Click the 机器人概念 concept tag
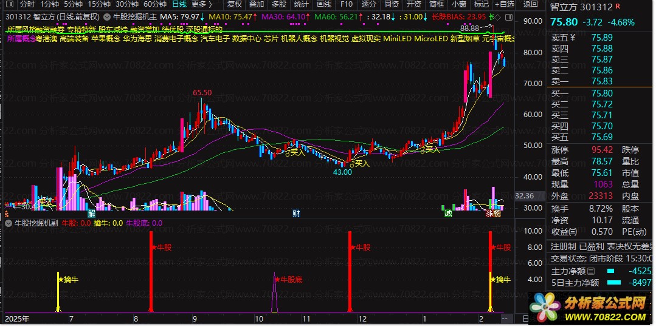 point(299,39)
